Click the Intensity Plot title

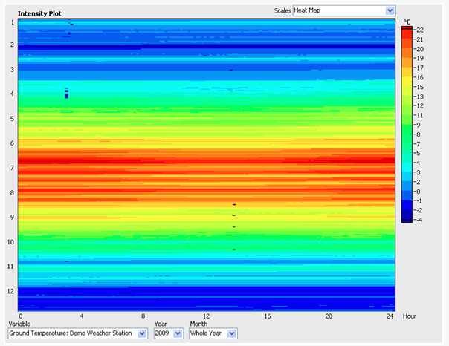click(x=39, y=13)
